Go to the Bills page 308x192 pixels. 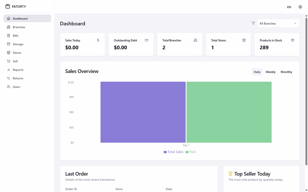coord(27,35)
